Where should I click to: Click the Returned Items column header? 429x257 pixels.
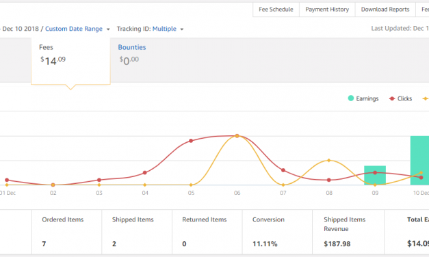tap(205, 219)
